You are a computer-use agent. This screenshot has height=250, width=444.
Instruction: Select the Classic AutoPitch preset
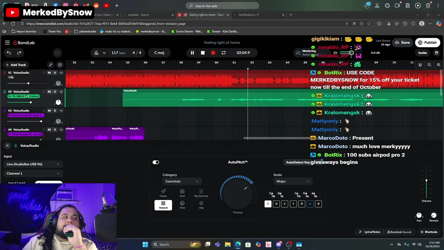(x=163, y=193)
